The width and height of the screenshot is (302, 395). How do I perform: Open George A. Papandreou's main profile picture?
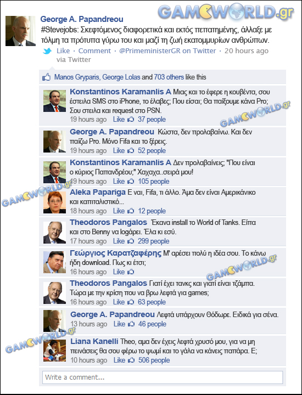coord(20,31)
